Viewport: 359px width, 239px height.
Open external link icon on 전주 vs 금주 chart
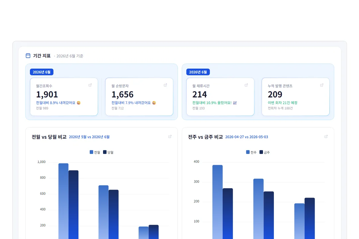point(326,136)
